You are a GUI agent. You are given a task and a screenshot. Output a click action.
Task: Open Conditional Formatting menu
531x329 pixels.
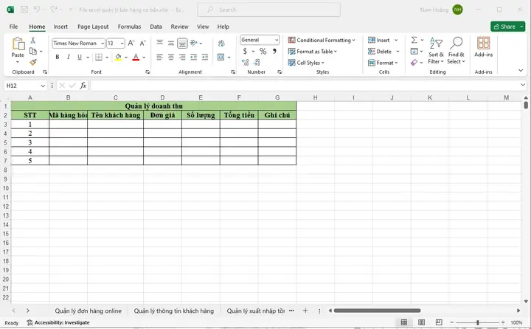(x=322, y=40)
